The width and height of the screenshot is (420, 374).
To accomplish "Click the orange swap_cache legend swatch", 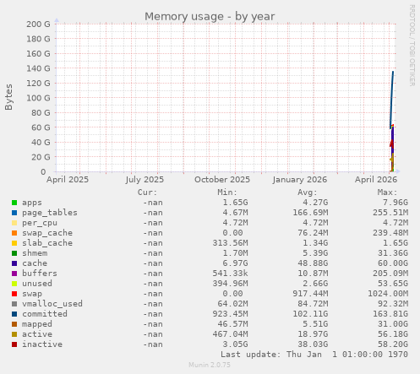I will click(x=14, y=233).
